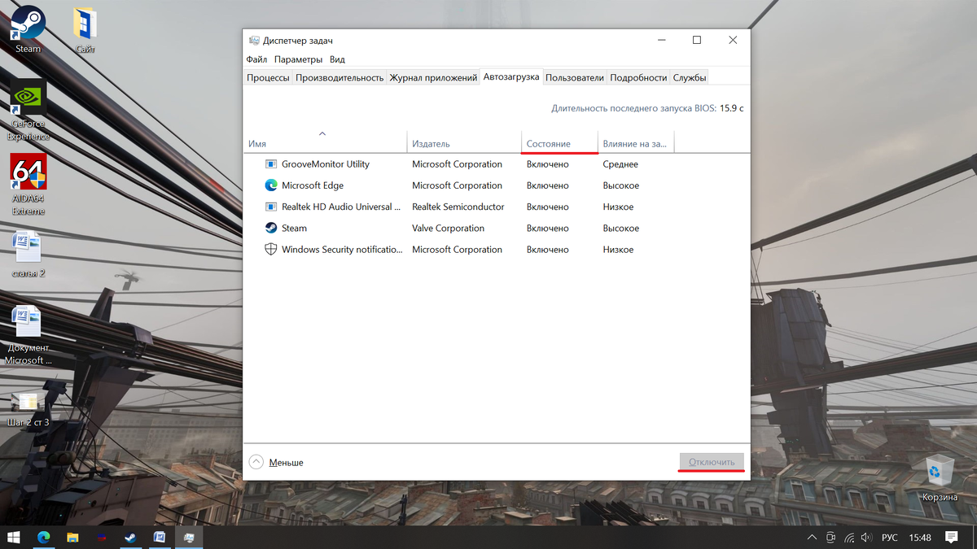Open the Вид menu
977x549 pixels.
click(x=337, y=59)
